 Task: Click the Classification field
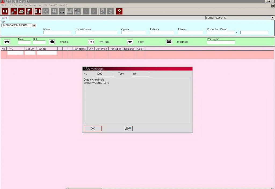(96, 33)
